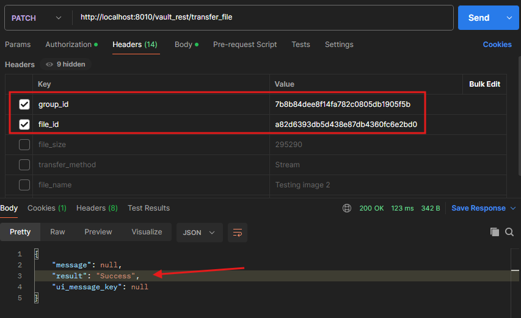
Task: Open search in response with magnifier icon
Action: click(509, 232)
